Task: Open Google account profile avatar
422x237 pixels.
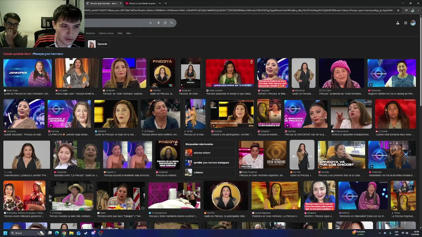Action: [x=413, y=23]
